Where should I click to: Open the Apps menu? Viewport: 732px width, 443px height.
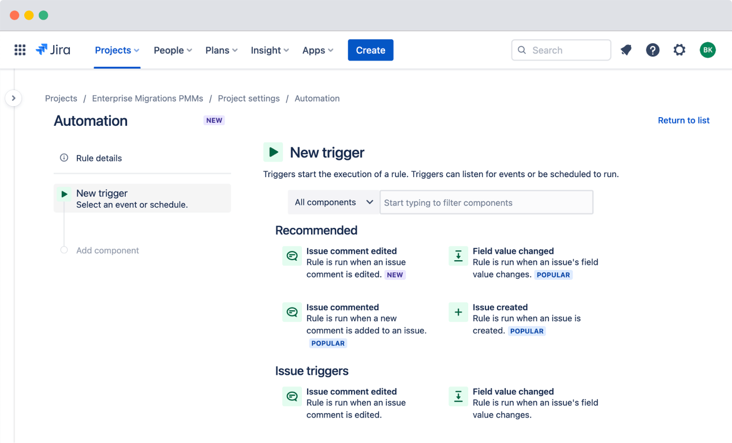[x=317, y=50]
